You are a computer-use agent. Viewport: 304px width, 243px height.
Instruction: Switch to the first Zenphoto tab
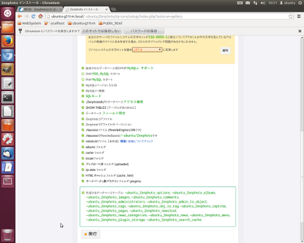coord(40,9)
